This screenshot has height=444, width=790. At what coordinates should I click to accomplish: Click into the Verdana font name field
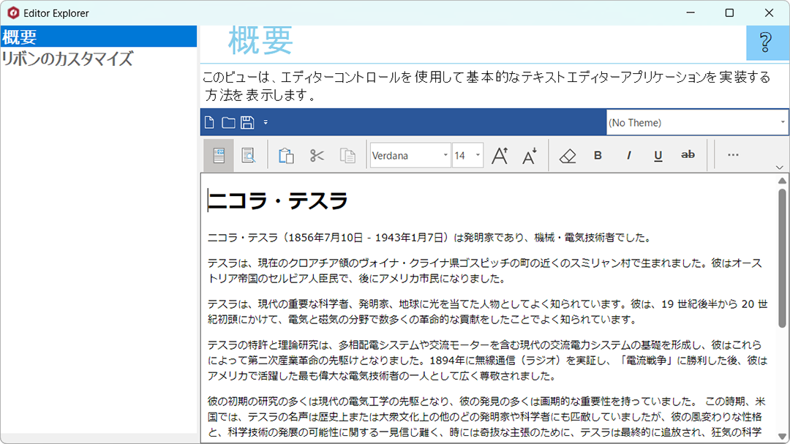[406, 155]
